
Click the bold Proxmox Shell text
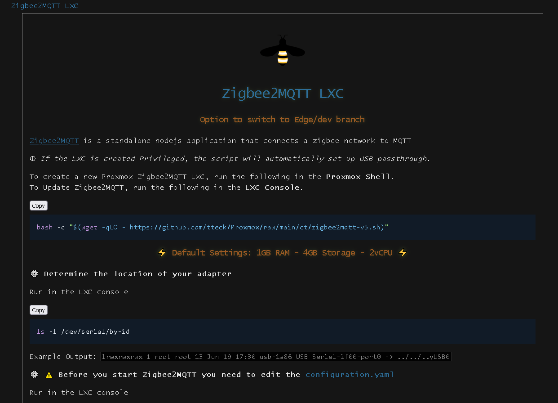(x=358, y=177)
